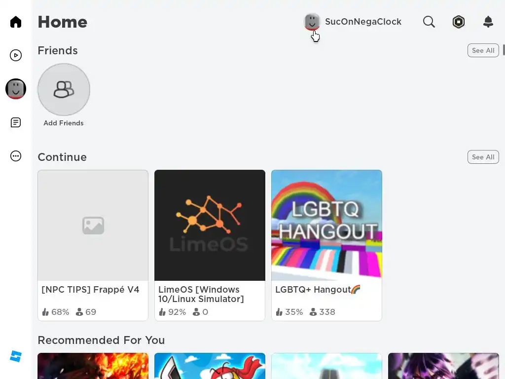505x379 pixels.
Task: Click the Add Friends circle button
Action: tap(64, 89)
